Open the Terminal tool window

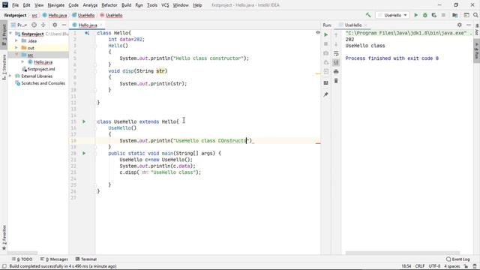[x=86, y=259]
